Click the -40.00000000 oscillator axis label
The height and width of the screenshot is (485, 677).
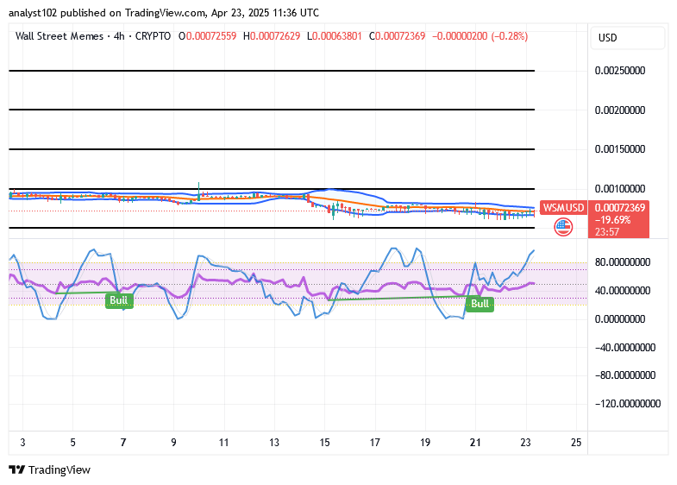[624, 348]
